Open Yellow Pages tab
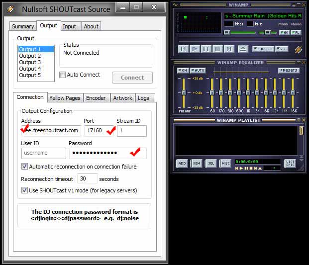 coord(65,98)
